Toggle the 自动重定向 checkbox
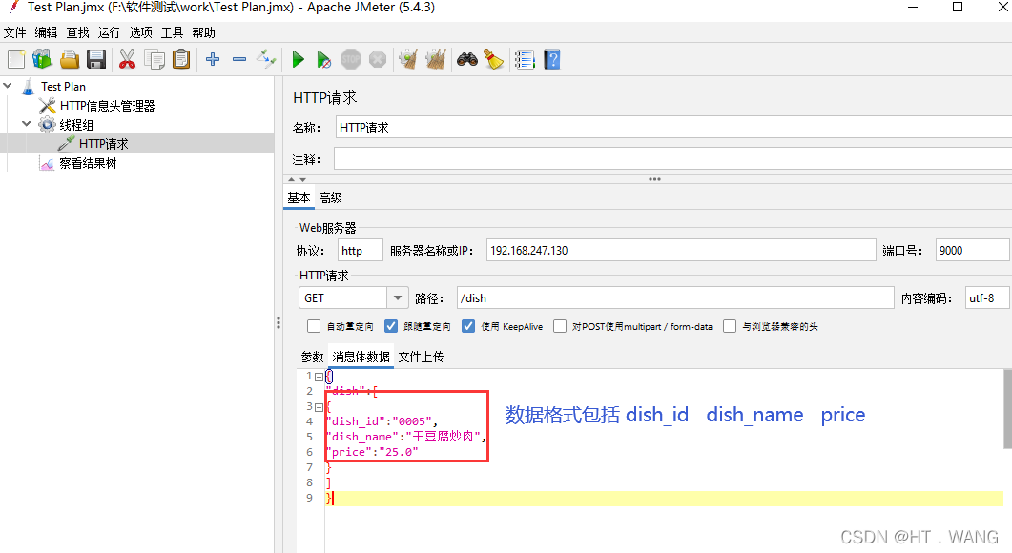Screen dimensions: 1012x553 [x=314, y=326]
